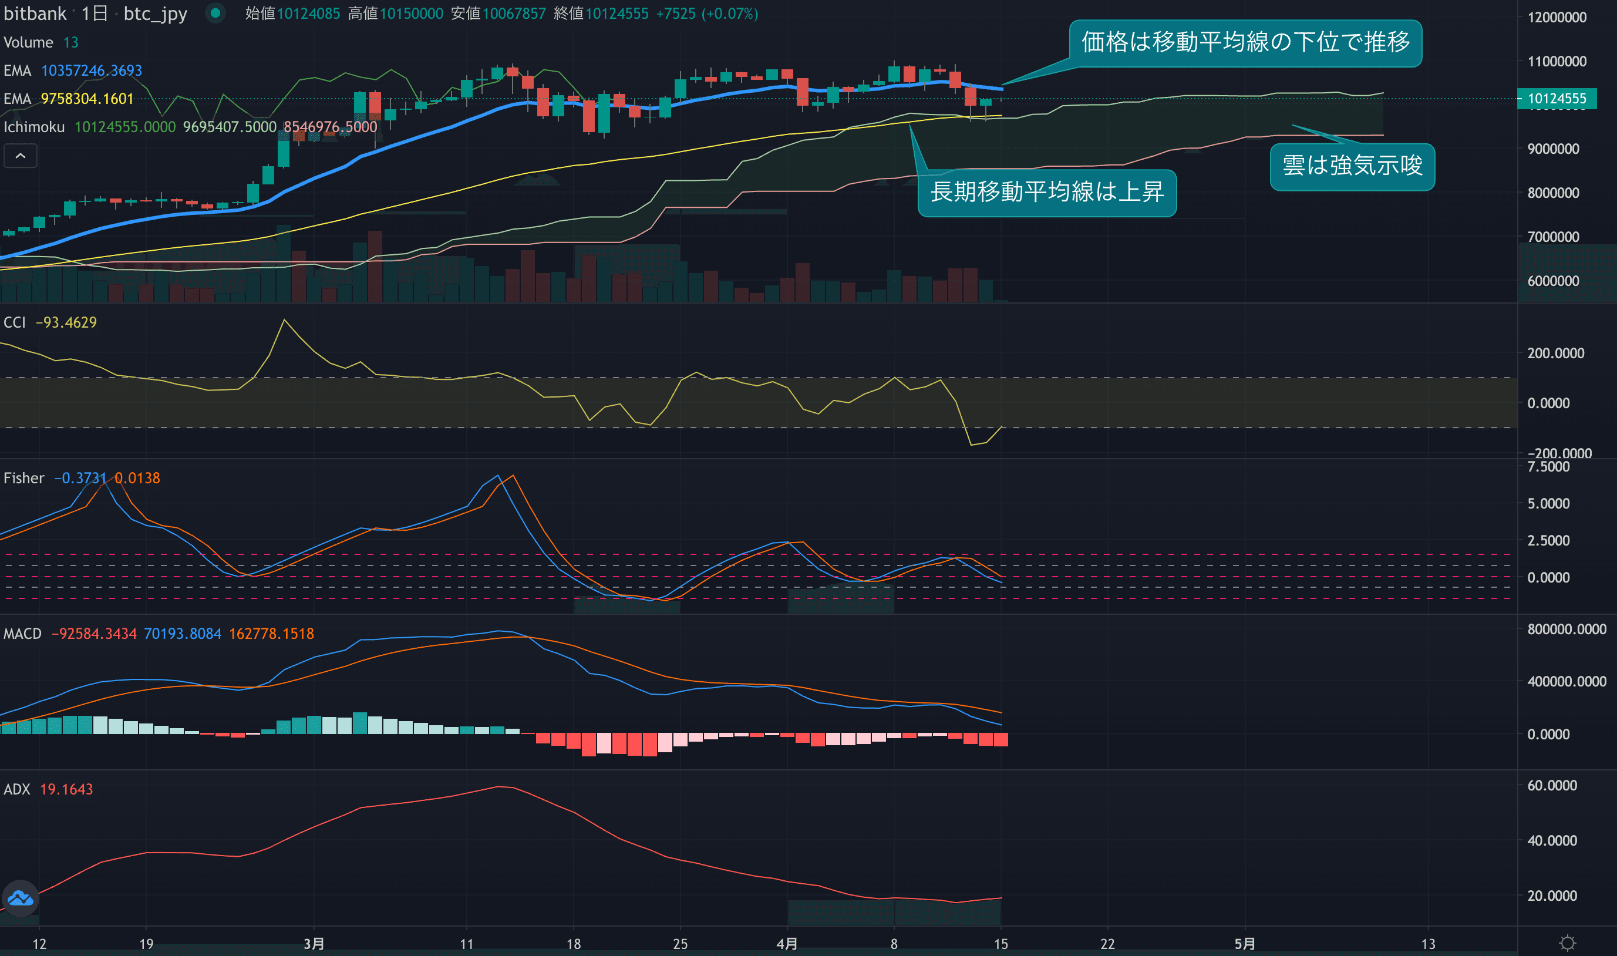
Task: Select the yellow EMA 9758304 legend
Action: pyautogui.click(x=18, y=99)
